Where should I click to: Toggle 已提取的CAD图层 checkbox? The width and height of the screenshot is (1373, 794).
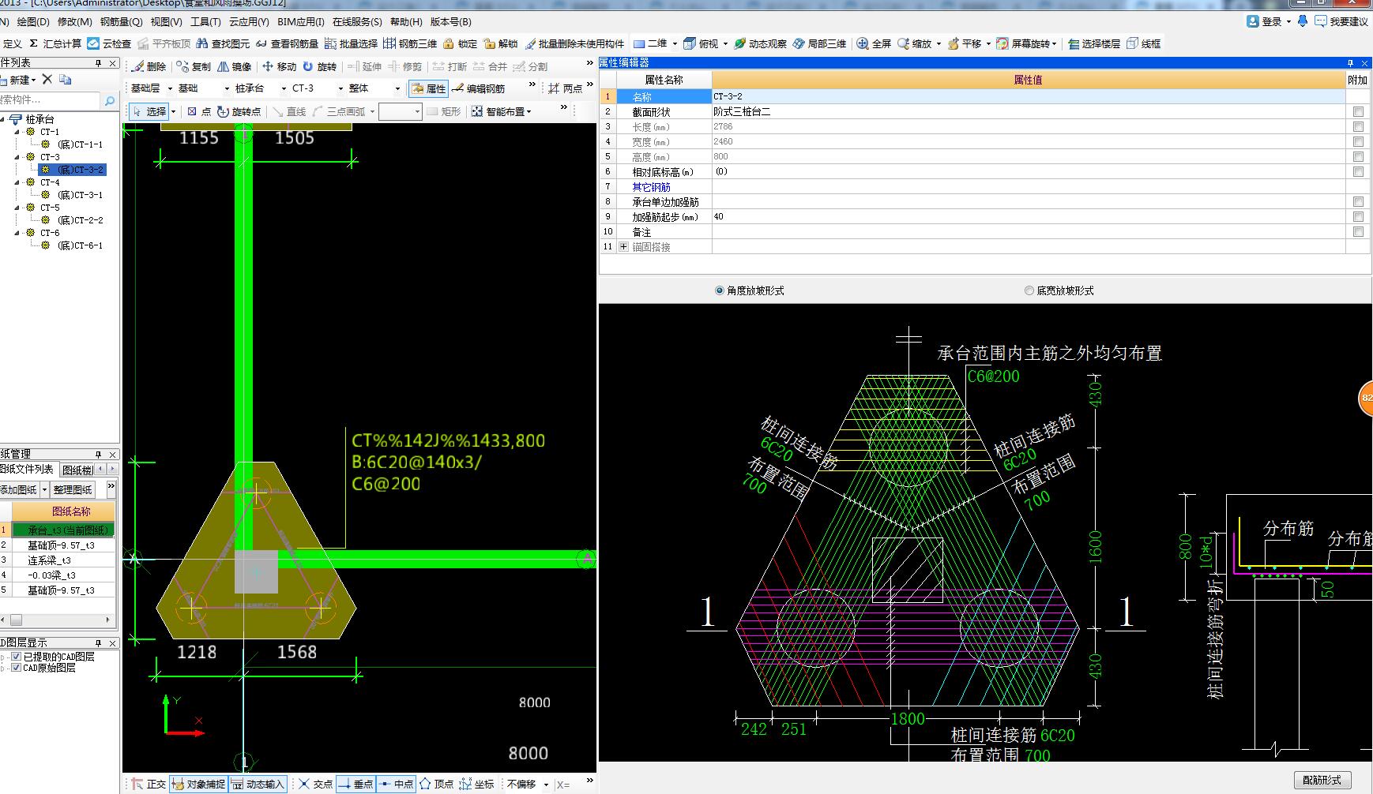pyautogui.click(x=17, y=657)
